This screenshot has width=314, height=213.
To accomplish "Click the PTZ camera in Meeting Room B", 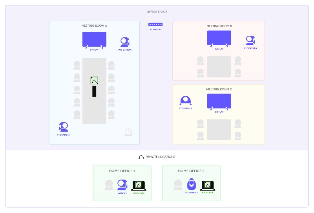I will [x=250, y=40].
